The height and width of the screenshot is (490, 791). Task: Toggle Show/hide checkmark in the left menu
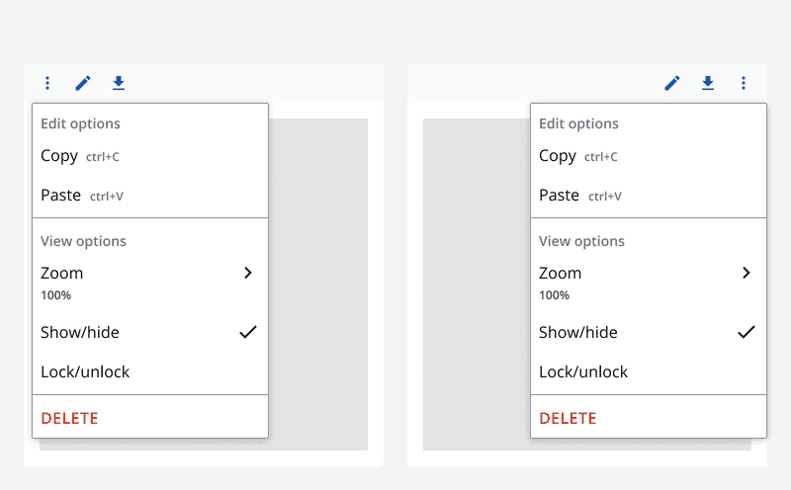tap(247, 332)
